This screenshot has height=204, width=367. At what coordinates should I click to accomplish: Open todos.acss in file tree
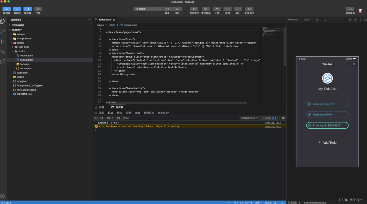[x=50, y=55]
